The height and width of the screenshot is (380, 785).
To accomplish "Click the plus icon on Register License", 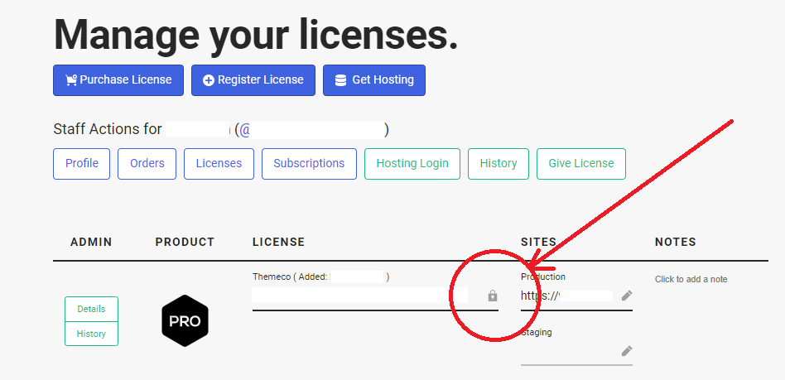I will click(209, 80).
